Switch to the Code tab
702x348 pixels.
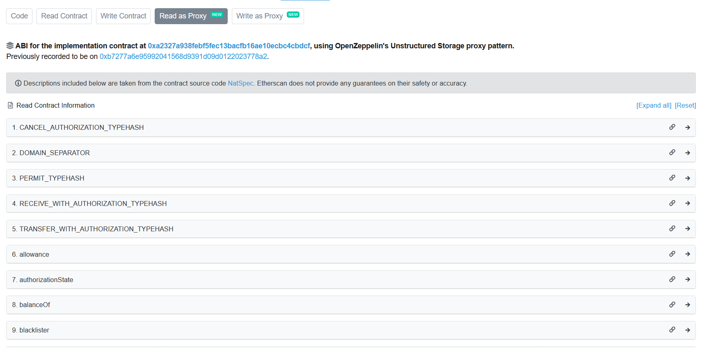tap(19, 16)
